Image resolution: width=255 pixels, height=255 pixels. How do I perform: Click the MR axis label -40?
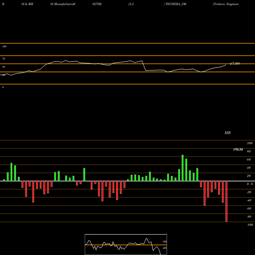249,200
